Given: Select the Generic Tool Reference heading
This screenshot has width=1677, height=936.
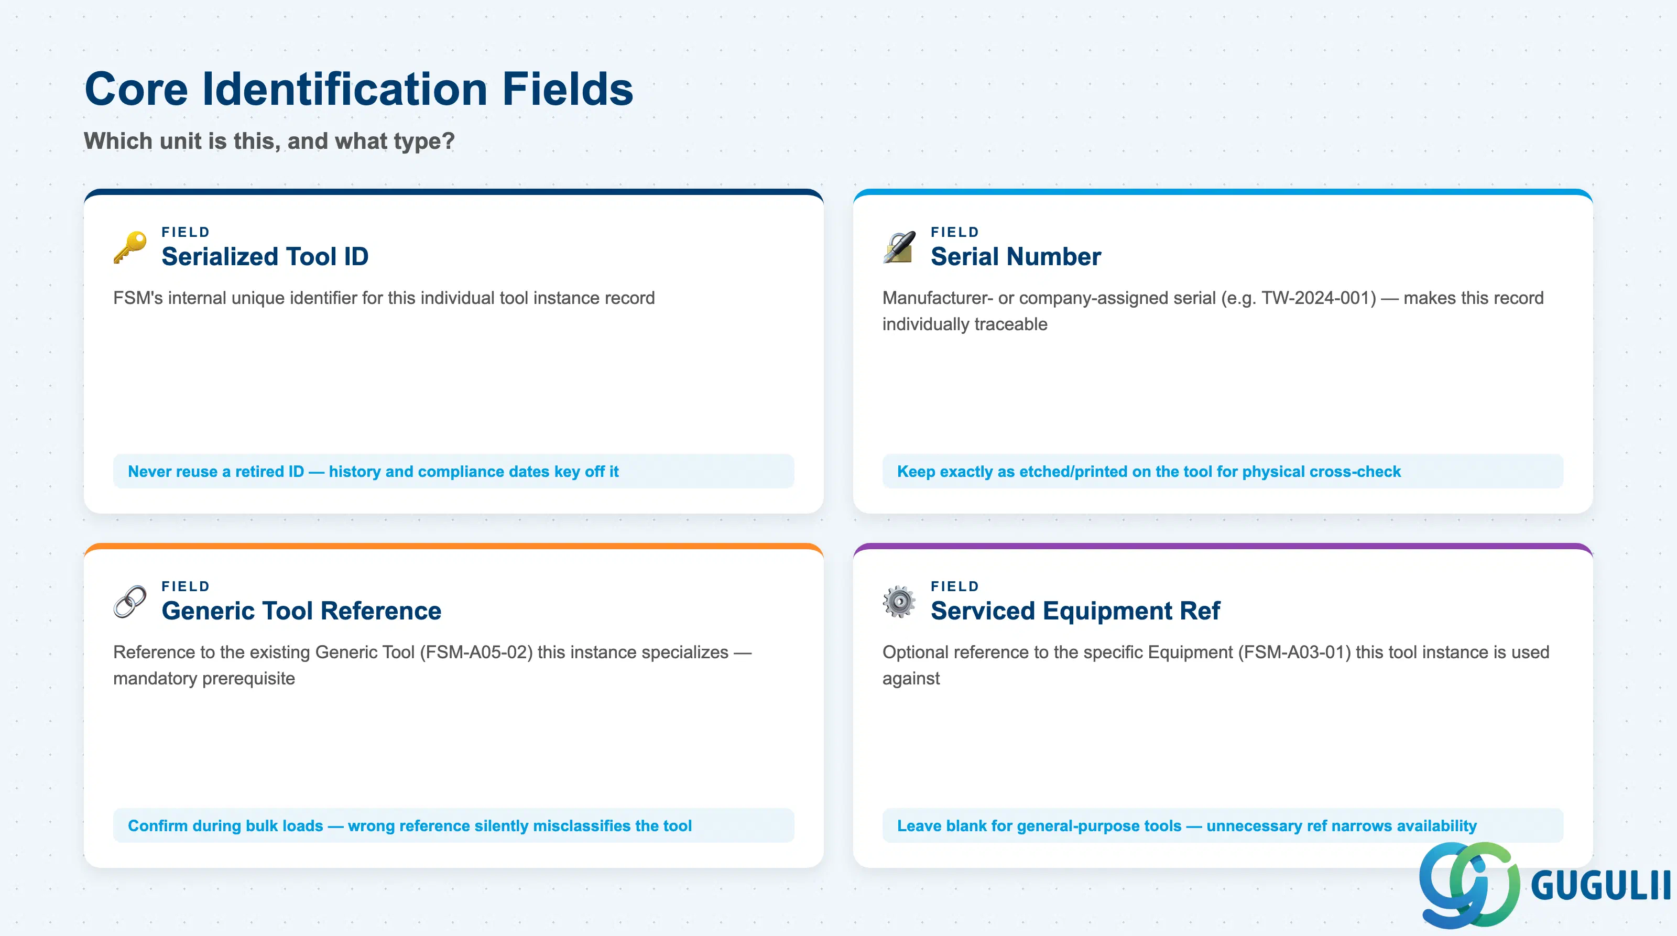Looking at the screenshot, I should pos(301,611).
